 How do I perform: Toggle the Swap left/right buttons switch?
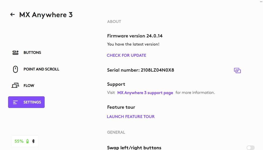point(250,148)
